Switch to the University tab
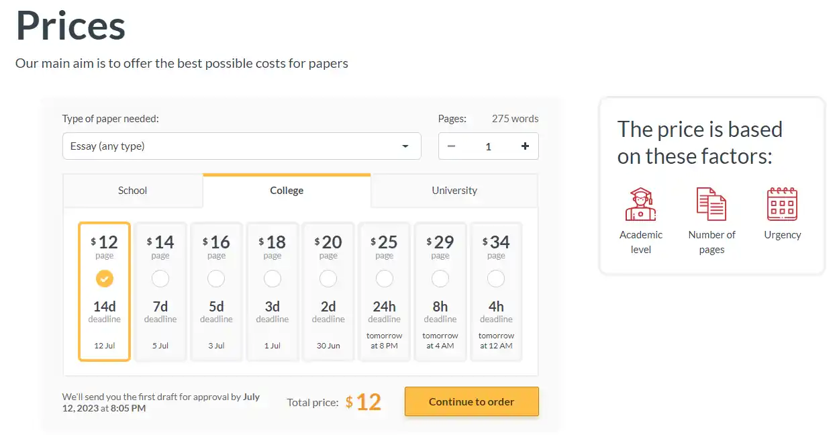 [x=454, y=191]
